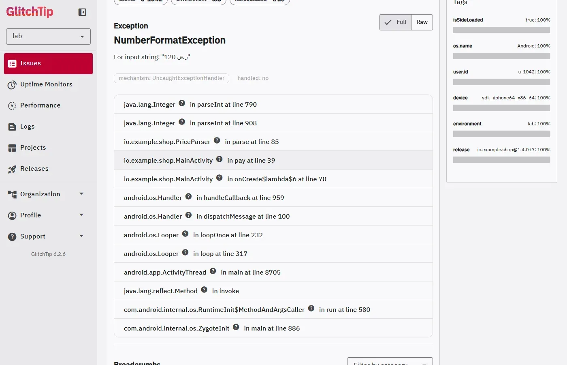Open Uptime Monitors page

(48, 85)
